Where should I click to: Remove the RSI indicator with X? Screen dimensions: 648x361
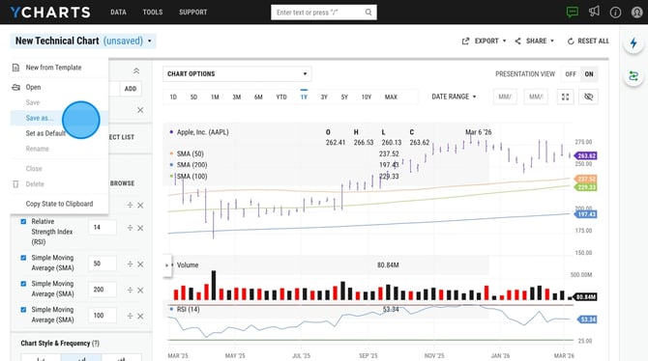(x=140, y=228)
